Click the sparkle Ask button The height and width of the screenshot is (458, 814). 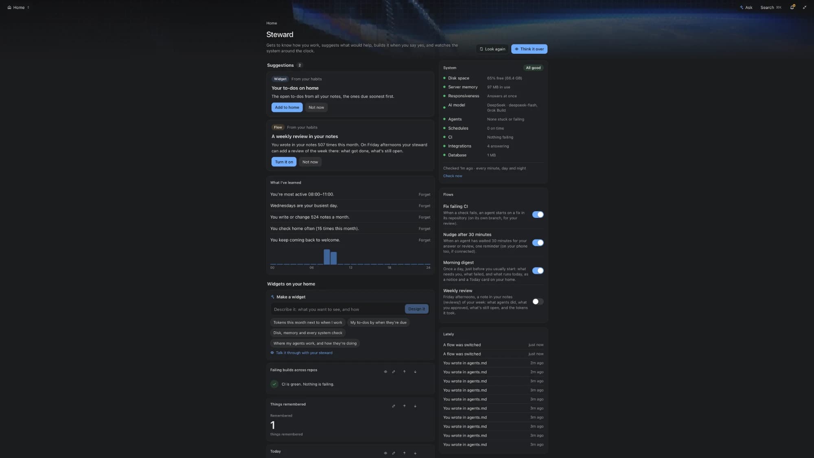pos(746,7)
